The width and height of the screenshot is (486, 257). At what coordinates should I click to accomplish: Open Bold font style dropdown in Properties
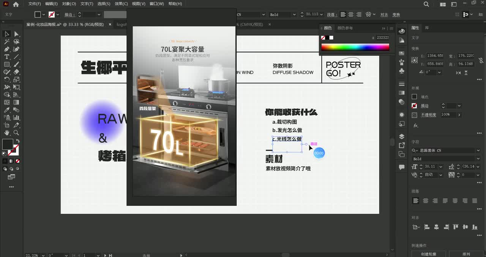pyautogui.click(x=478, y=159)
